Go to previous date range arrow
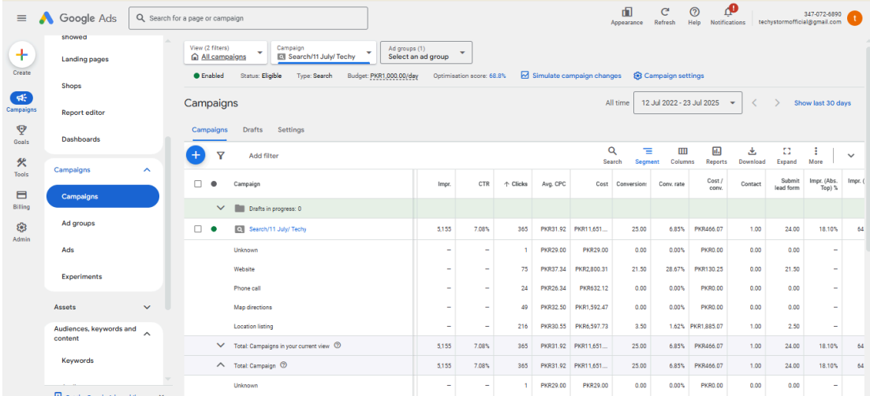870x396 pixels. (x=755, y=103)
